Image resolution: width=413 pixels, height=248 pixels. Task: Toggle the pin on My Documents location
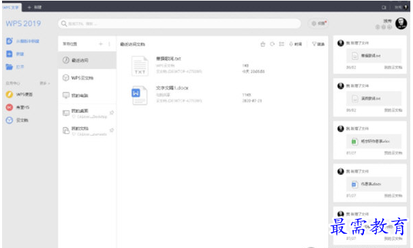(x=112, y=130)
